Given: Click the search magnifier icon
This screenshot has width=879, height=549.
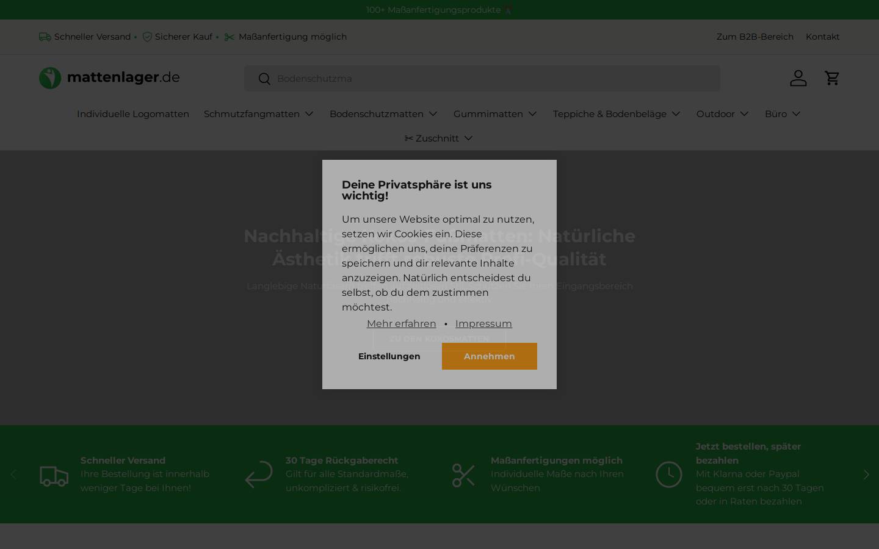Looking at the screenshot, I should click(x=264, y=79).
